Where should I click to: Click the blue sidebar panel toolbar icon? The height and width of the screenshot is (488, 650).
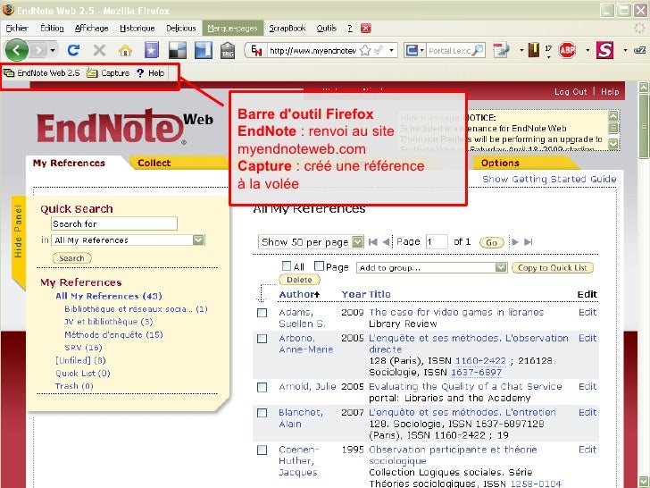click(x=204, y=50)
